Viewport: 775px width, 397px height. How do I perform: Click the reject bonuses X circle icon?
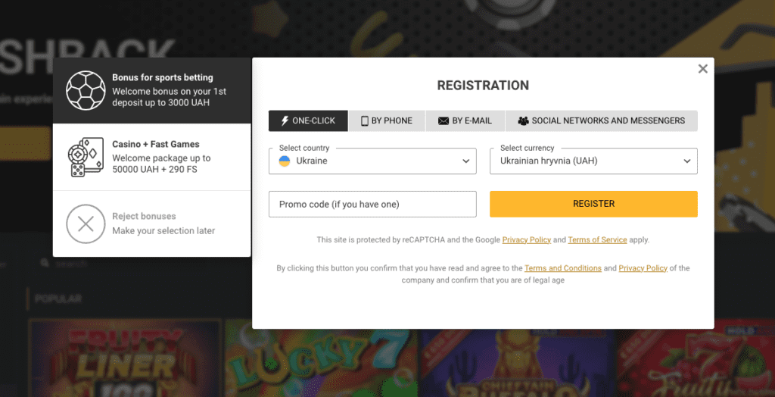[x=86, y=224]
